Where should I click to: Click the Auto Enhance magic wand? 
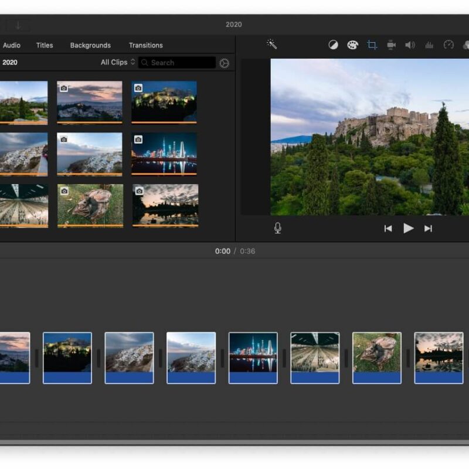[271, 45]
